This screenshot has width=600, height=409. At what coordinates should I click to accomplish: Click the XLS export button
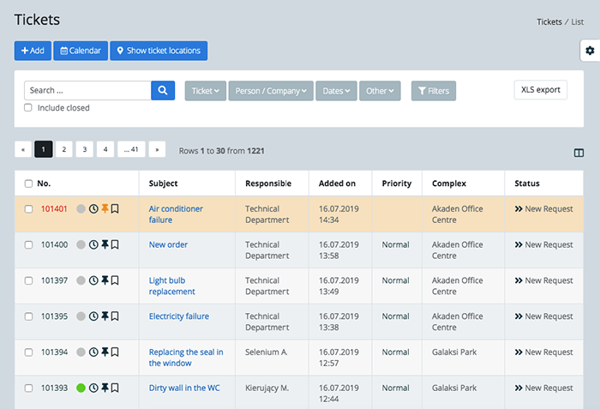pos(540,90)
